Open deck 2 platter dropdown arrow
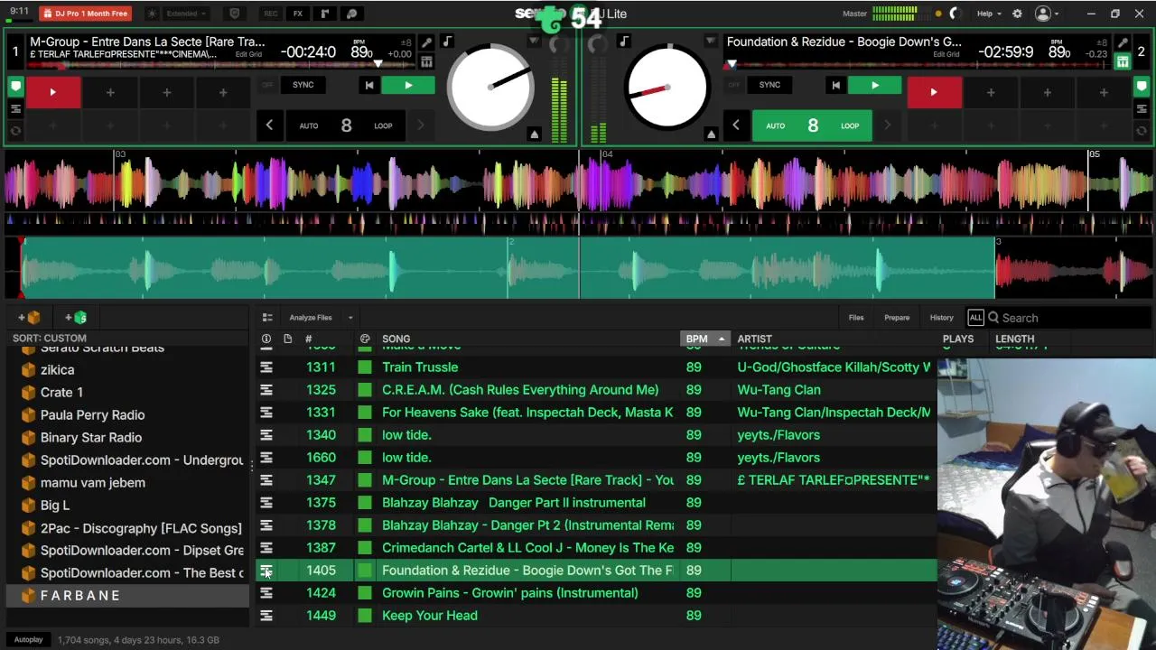The image size is (1156, 650). 711,42
